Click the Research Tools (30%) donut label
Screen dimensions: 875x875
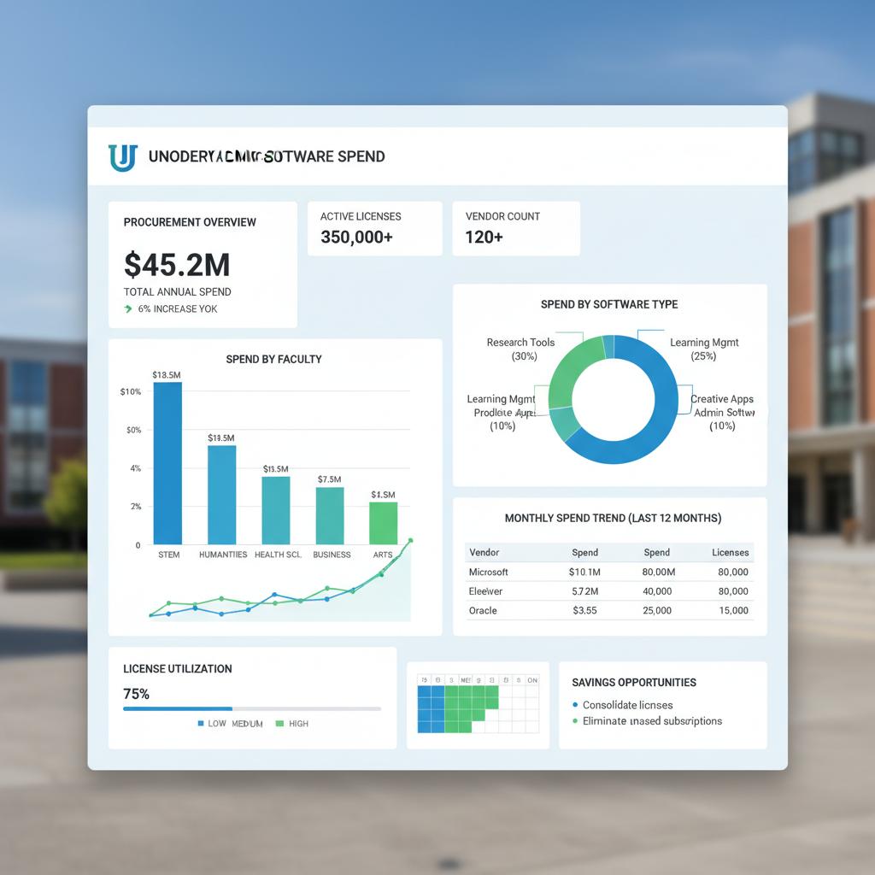point(520,349)
